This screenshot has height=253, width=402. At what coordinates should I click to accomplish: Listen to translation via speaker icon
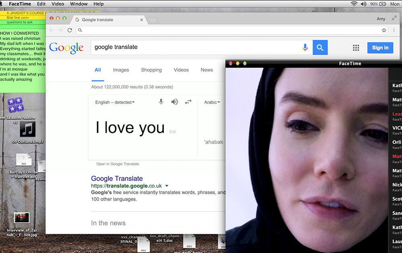click(x=174, y=102)
